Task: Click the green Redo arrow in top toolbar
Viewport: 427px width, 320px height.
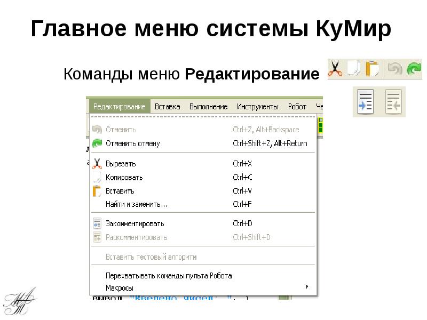Action: point(414,68)
